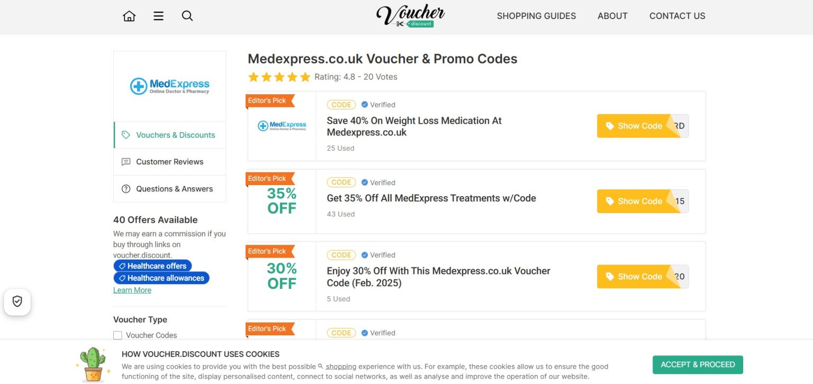This screenshot has height=384, width=813.
Task: Open the Learn More link in the sidebar
Action: [132, 290]
